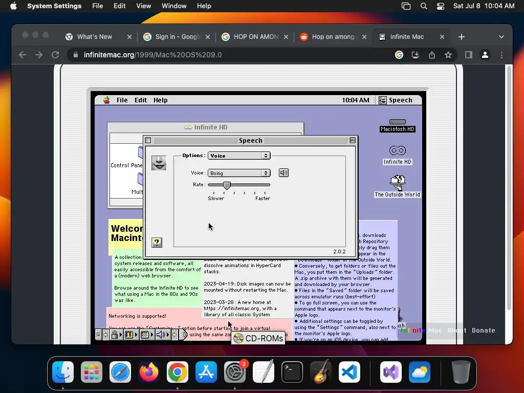
Task: Switch to the Sign in - Google tab
Action: point(178,37)
